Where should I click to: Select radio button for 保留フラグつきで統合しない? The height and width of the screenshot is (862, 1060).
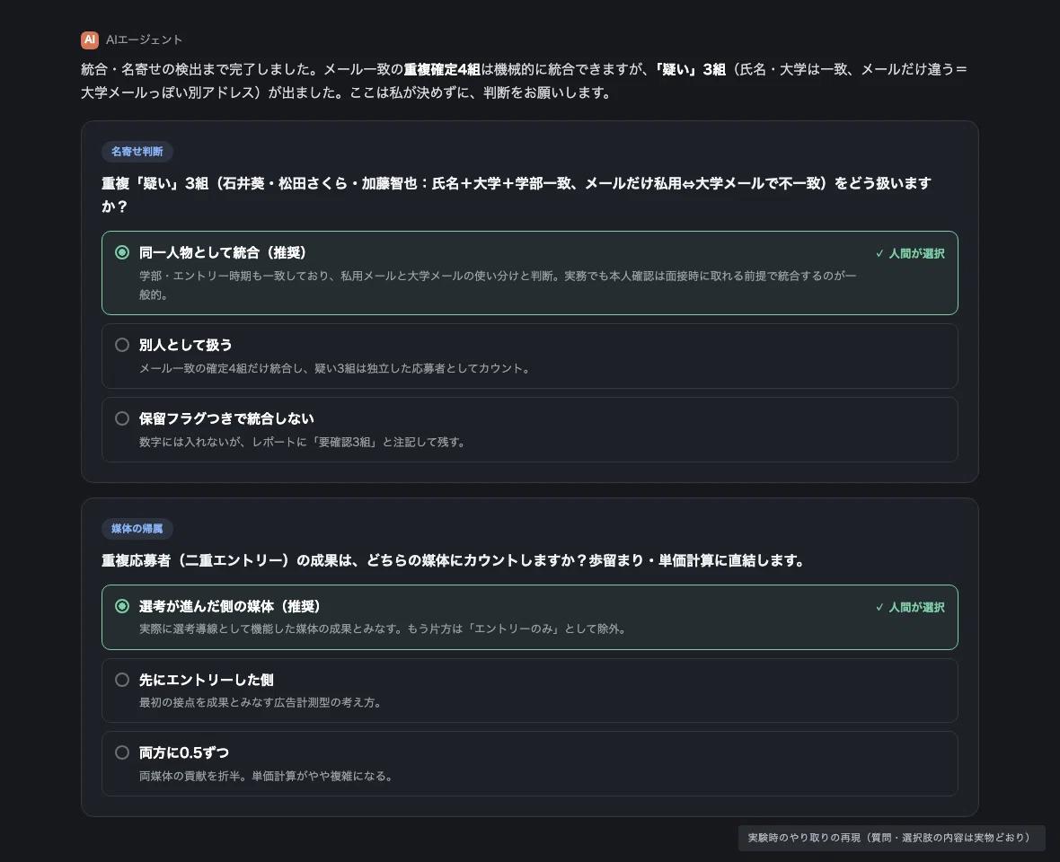[122, 418]
